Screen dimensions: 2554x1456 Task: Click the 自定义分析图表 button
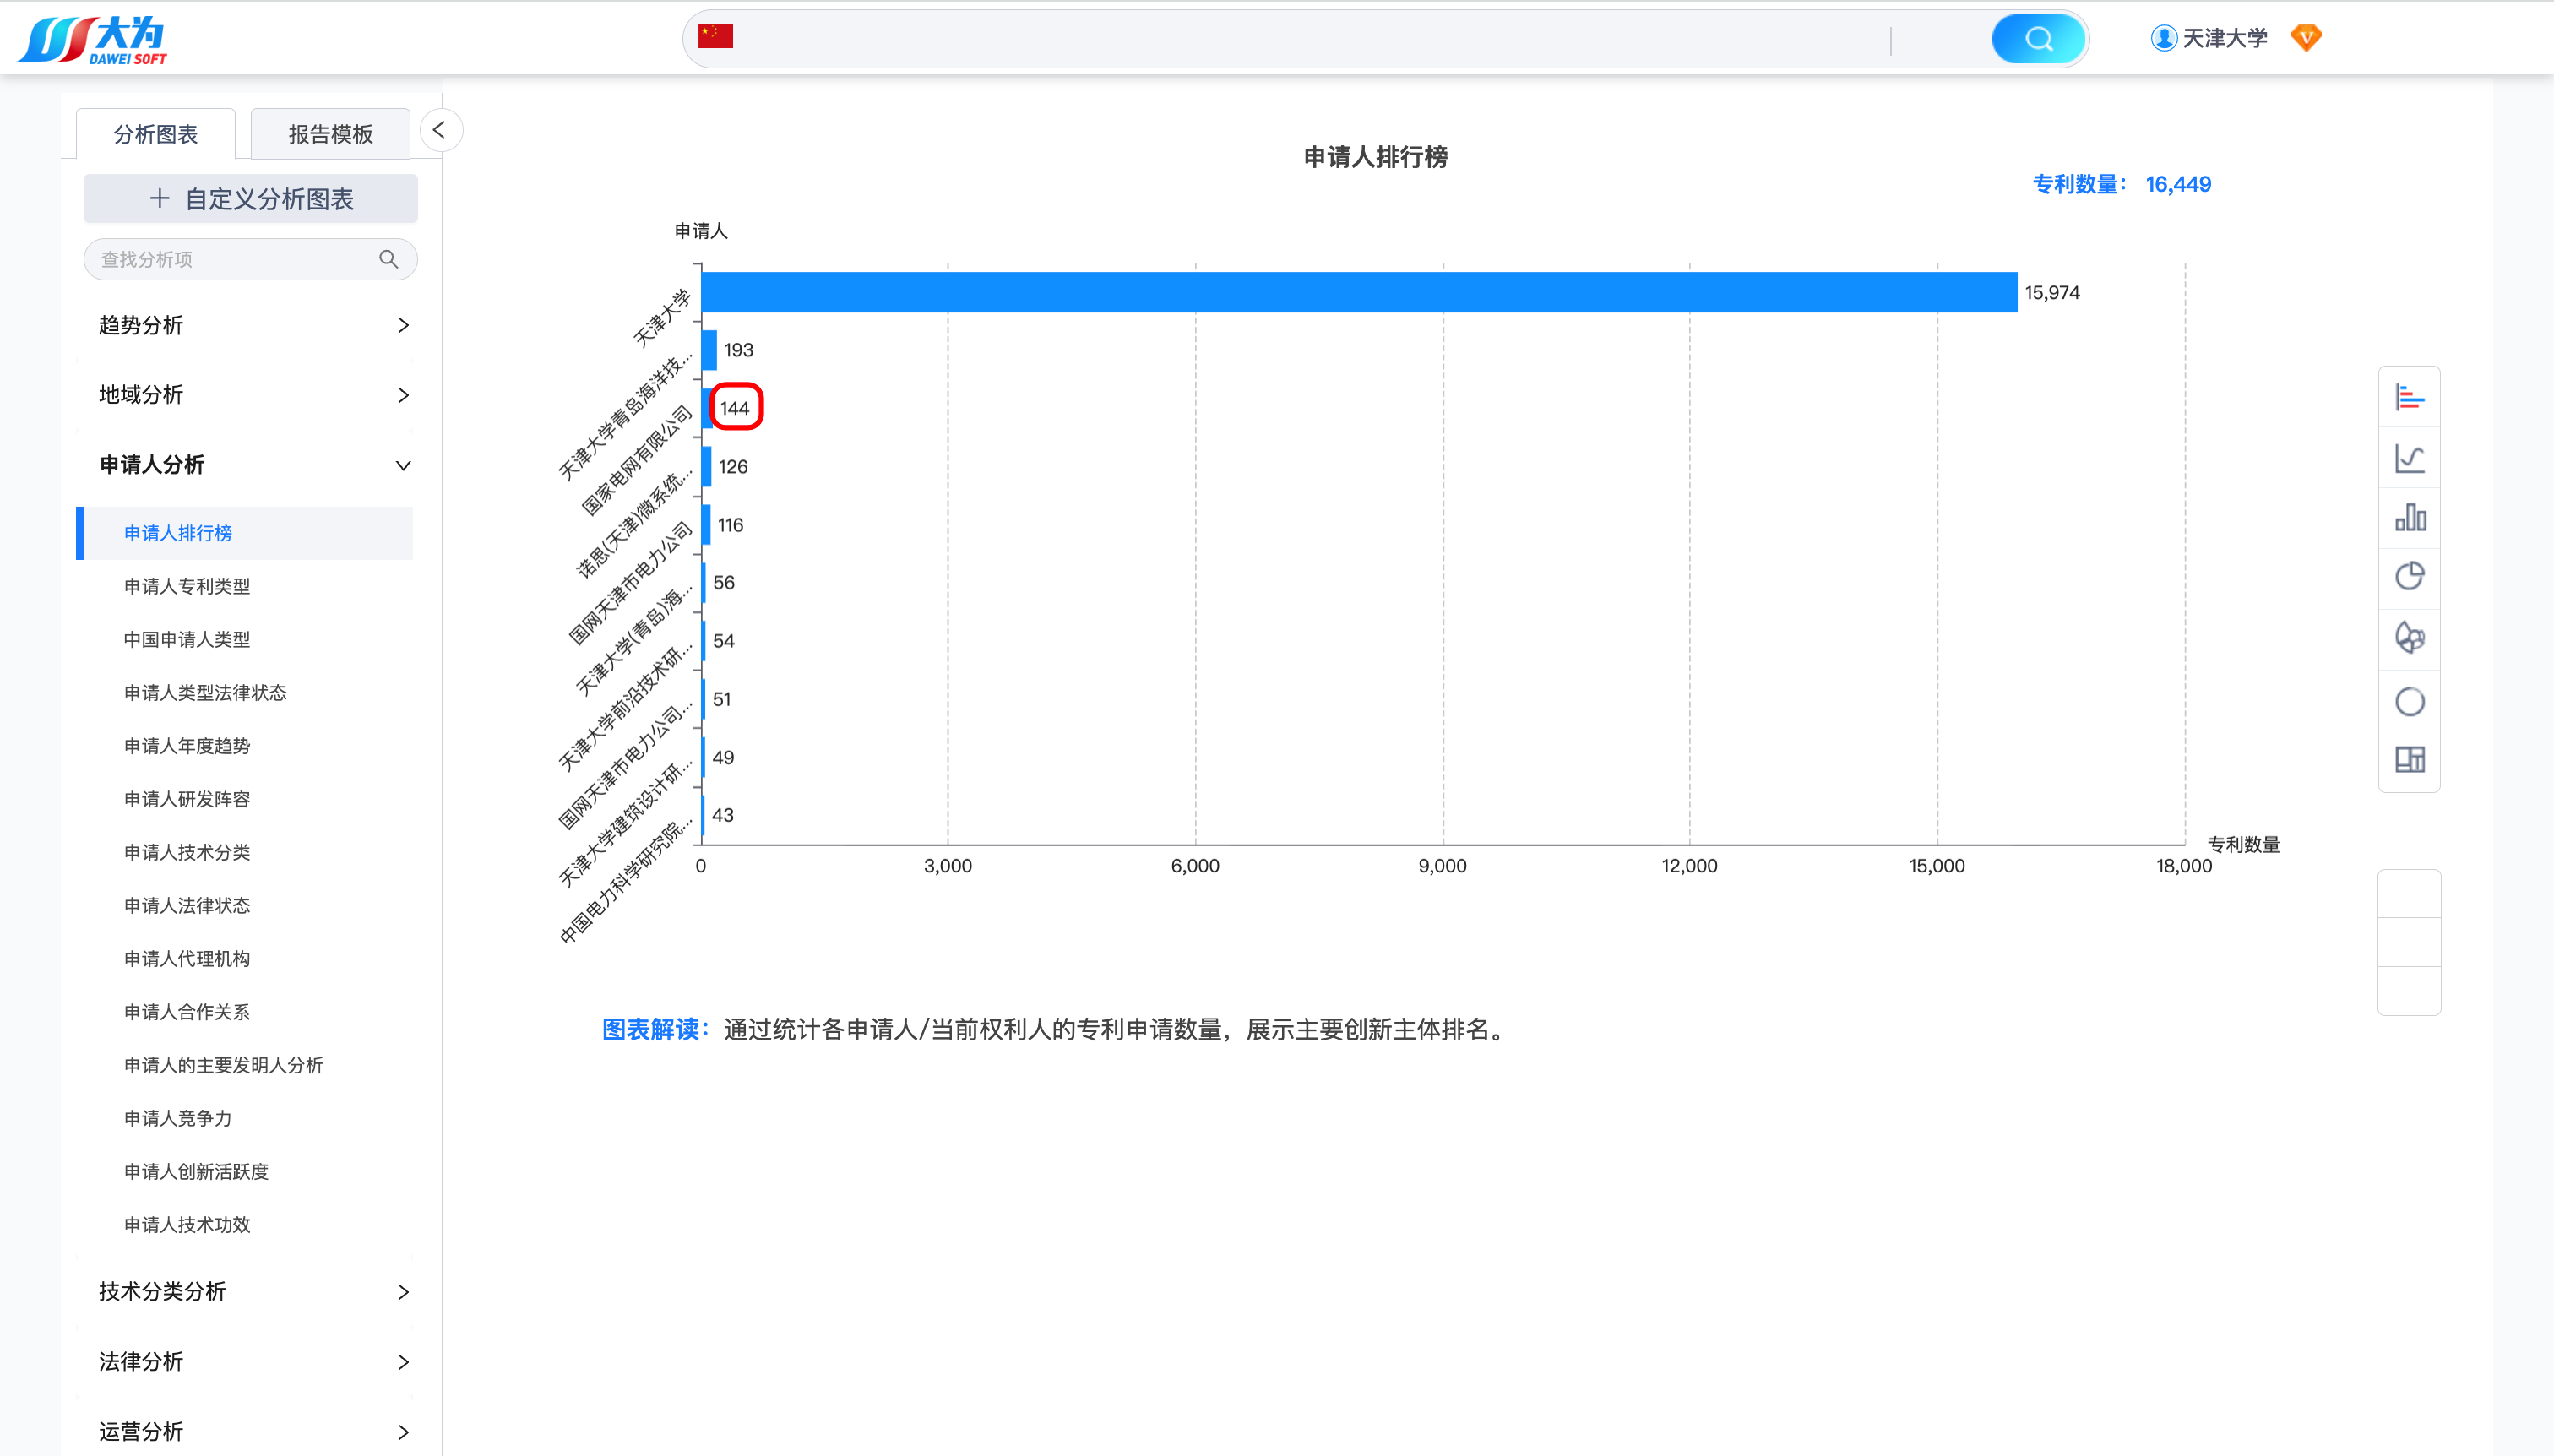point(250,199)
